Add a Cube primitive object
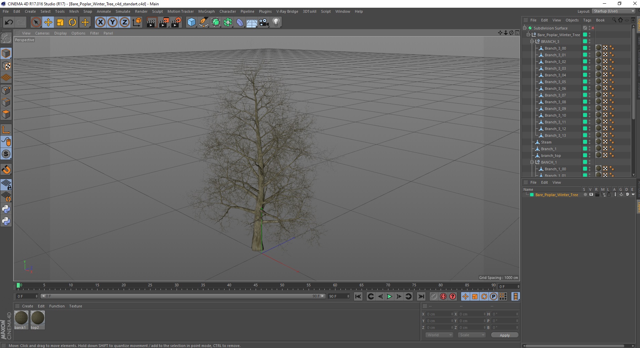Screen dimensions: 640x348 point(191,22)
